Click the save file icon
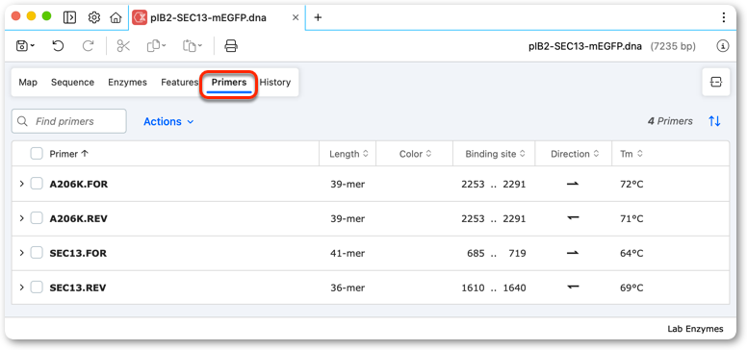 pyautogui.click(x=22, y=46)
